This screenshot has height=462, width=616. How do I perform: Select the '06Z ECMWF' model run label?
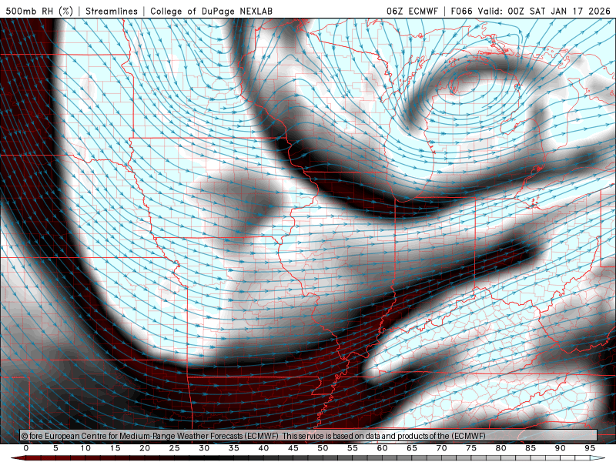pos(412,11)
